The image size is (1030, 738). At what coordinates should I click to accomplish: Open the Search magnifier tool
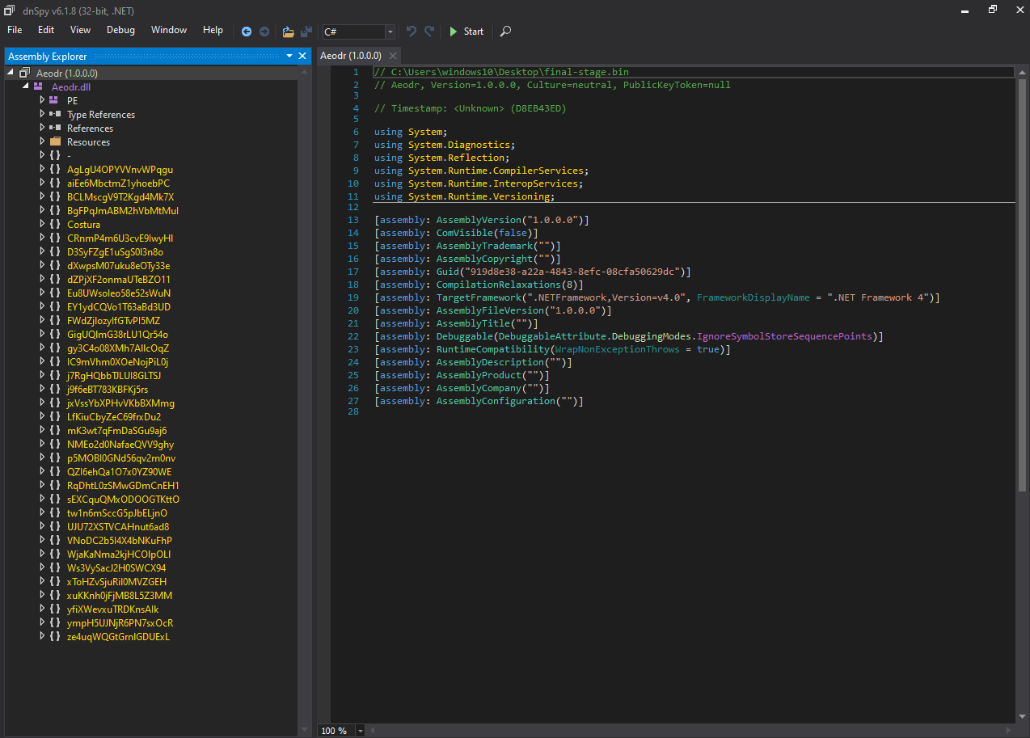coord(505,32)
